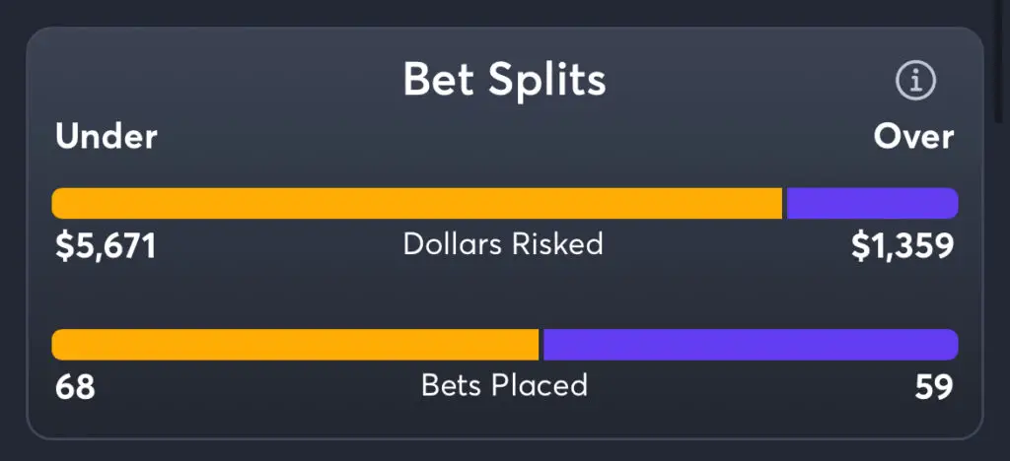Click the 59 Over bets count
The height and width of the screenshot is (461, 1010).
933,386
